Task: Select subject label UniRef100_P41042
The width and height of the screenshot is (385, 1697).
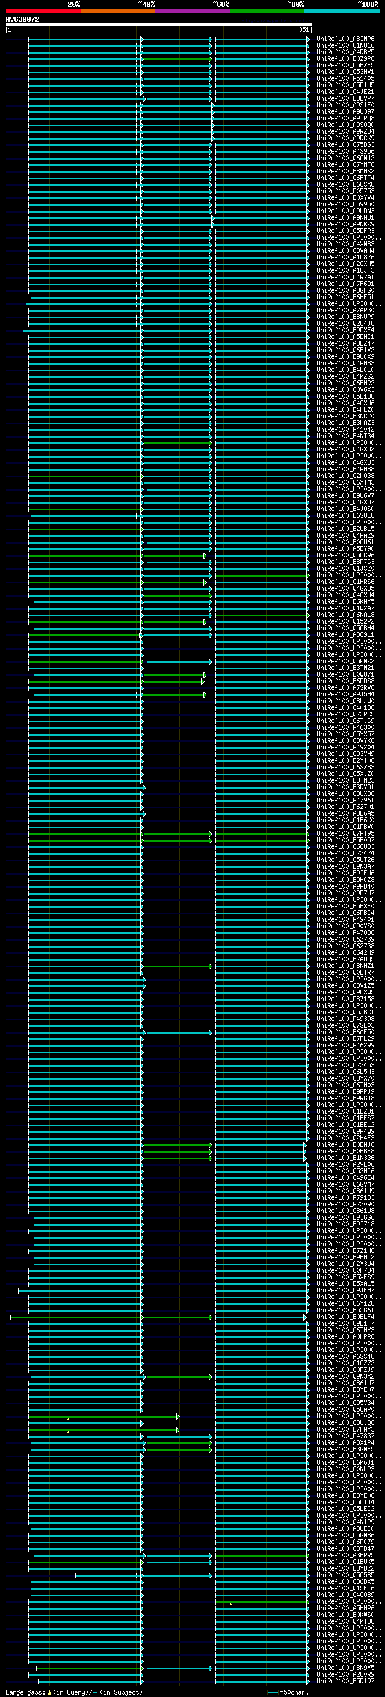Action: click(345, 430)
